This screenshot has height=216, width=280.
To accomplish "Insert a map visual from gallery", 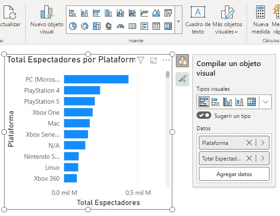I will tap(109, 26).
